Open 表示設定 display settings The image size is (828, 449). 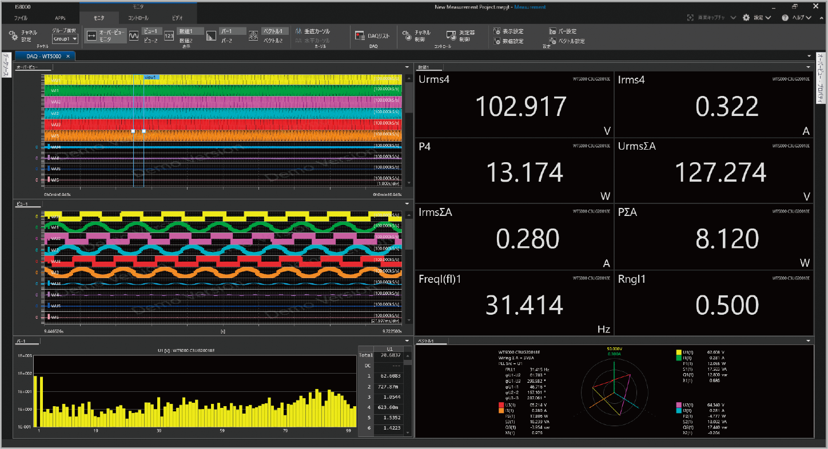coord(508,32)
